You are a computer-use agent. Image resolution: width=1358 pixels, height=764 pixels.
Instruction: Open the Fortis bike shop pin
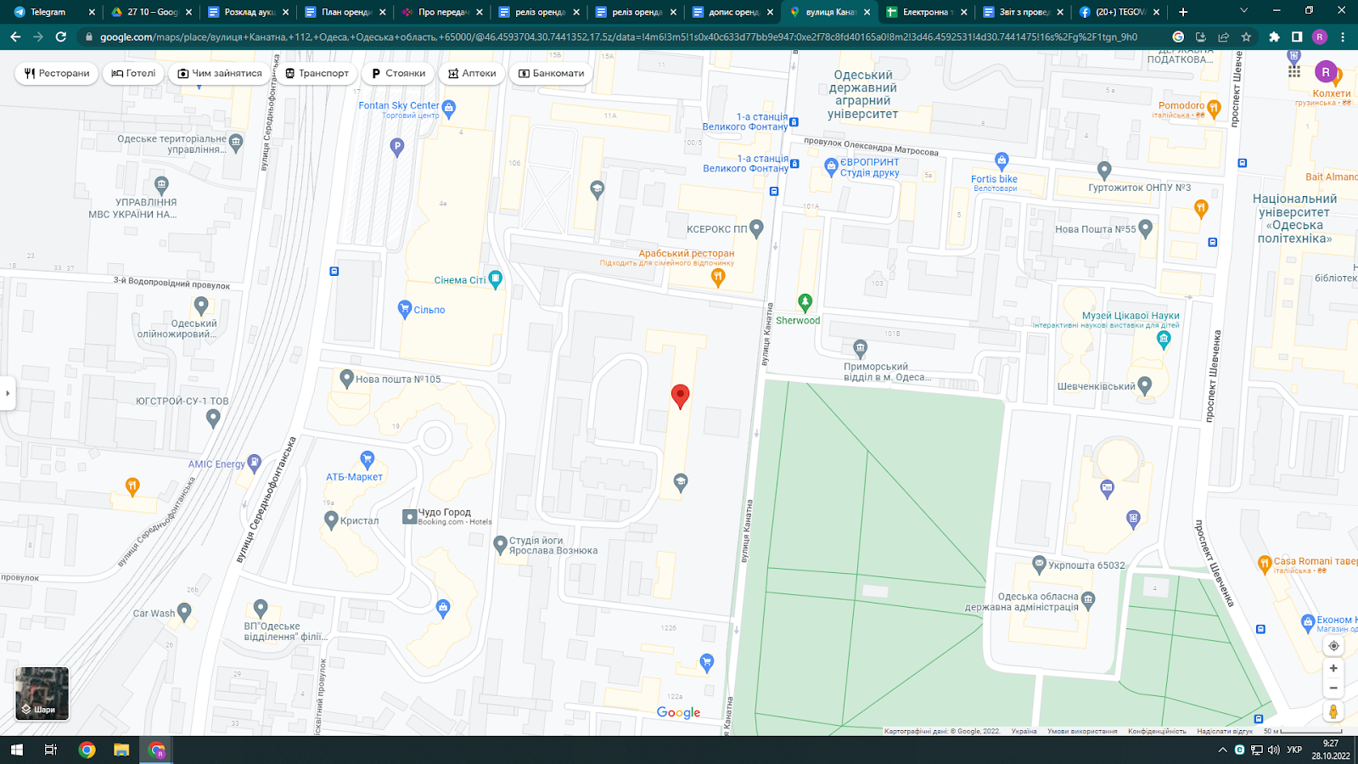point(1002,160)
